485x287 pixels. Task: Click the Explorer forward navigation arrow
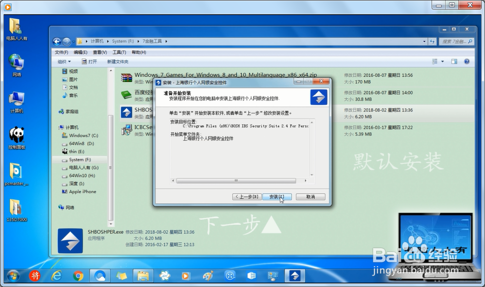point(66,41)
